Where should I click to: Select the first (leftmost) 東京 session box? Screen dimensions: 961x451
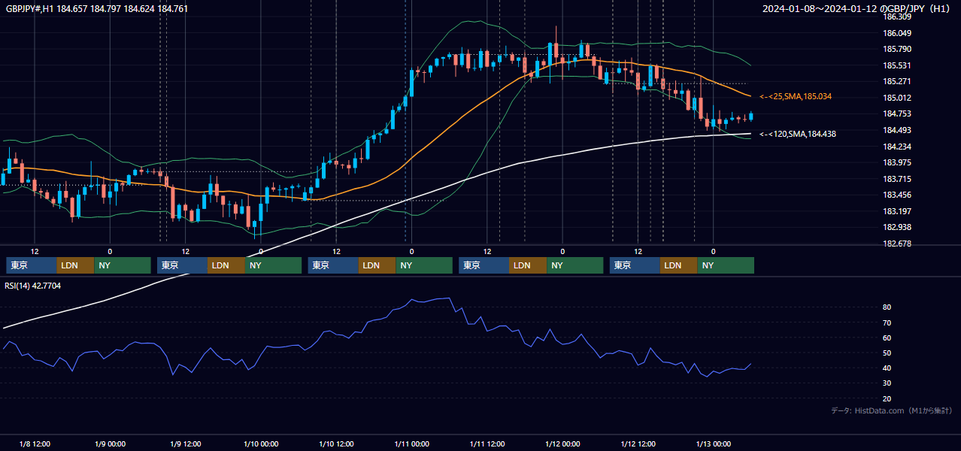click(32, 265)
